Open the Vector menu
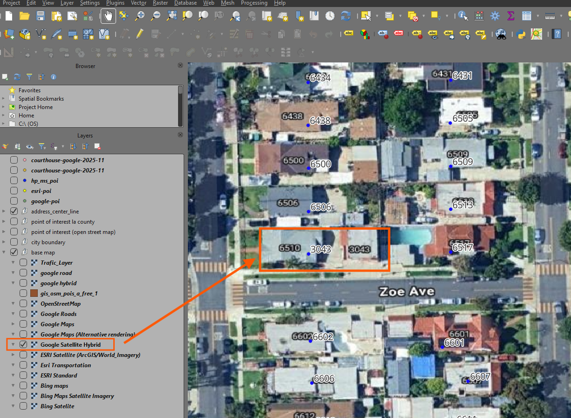 138,3
